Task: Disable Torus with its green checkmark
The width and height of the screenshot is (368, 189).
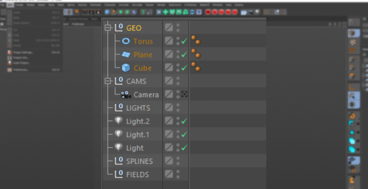Action: (184, 41)
